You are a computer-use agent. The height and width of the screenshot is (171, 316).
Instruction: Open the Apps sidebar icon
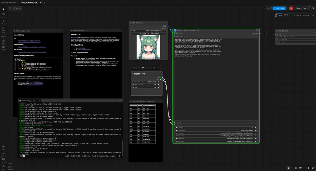pos(3,42)
